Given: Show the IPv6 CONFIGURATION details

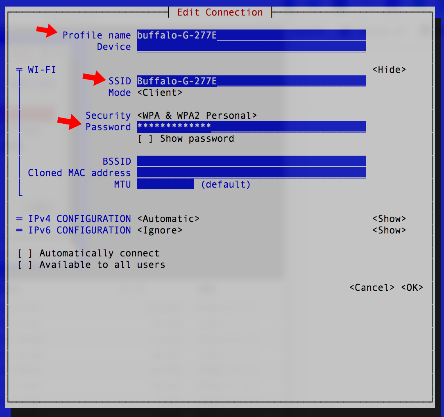Looking at the screenshot, I should pos(389,230).
